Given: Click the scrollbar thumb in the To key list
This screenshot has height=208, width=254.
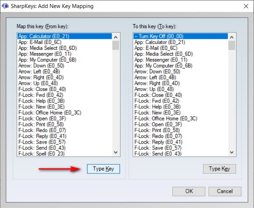Looking at the screenshot, I should pyautogui.click(x=231, y=44).
